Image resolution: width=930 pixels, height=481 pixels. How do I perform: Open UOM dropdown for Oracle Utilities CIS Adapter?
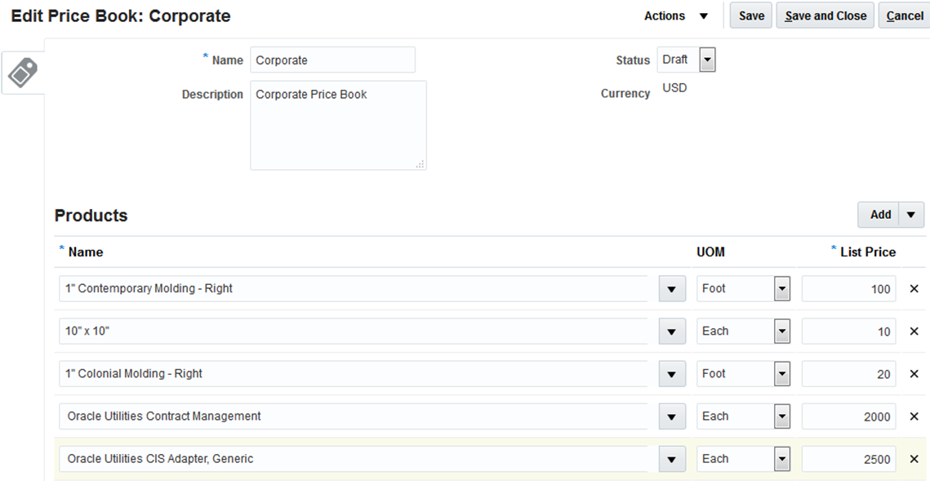[x=782, y=459]
